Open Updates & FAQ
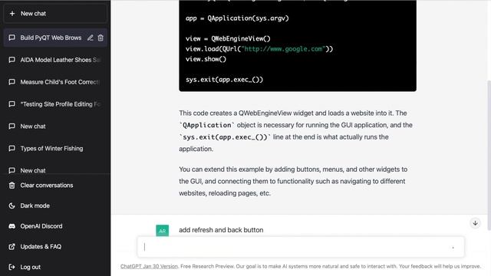491x276 pixels. pyautogui.click(x=55, y=247)
